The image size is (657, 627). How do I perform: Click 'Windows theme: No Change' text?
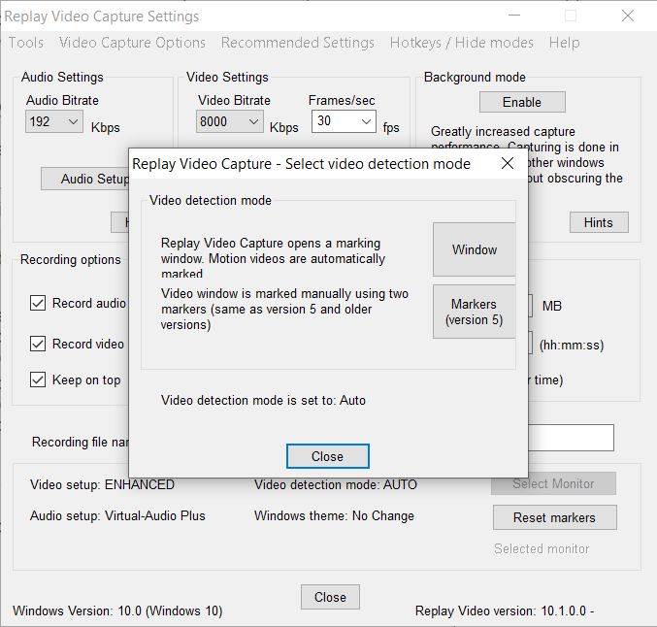click(x=334, y=515)
